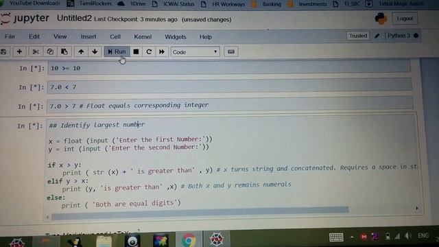Open HR Workways bookmark
Screen dimensions: 439x247
coord(223,4)
